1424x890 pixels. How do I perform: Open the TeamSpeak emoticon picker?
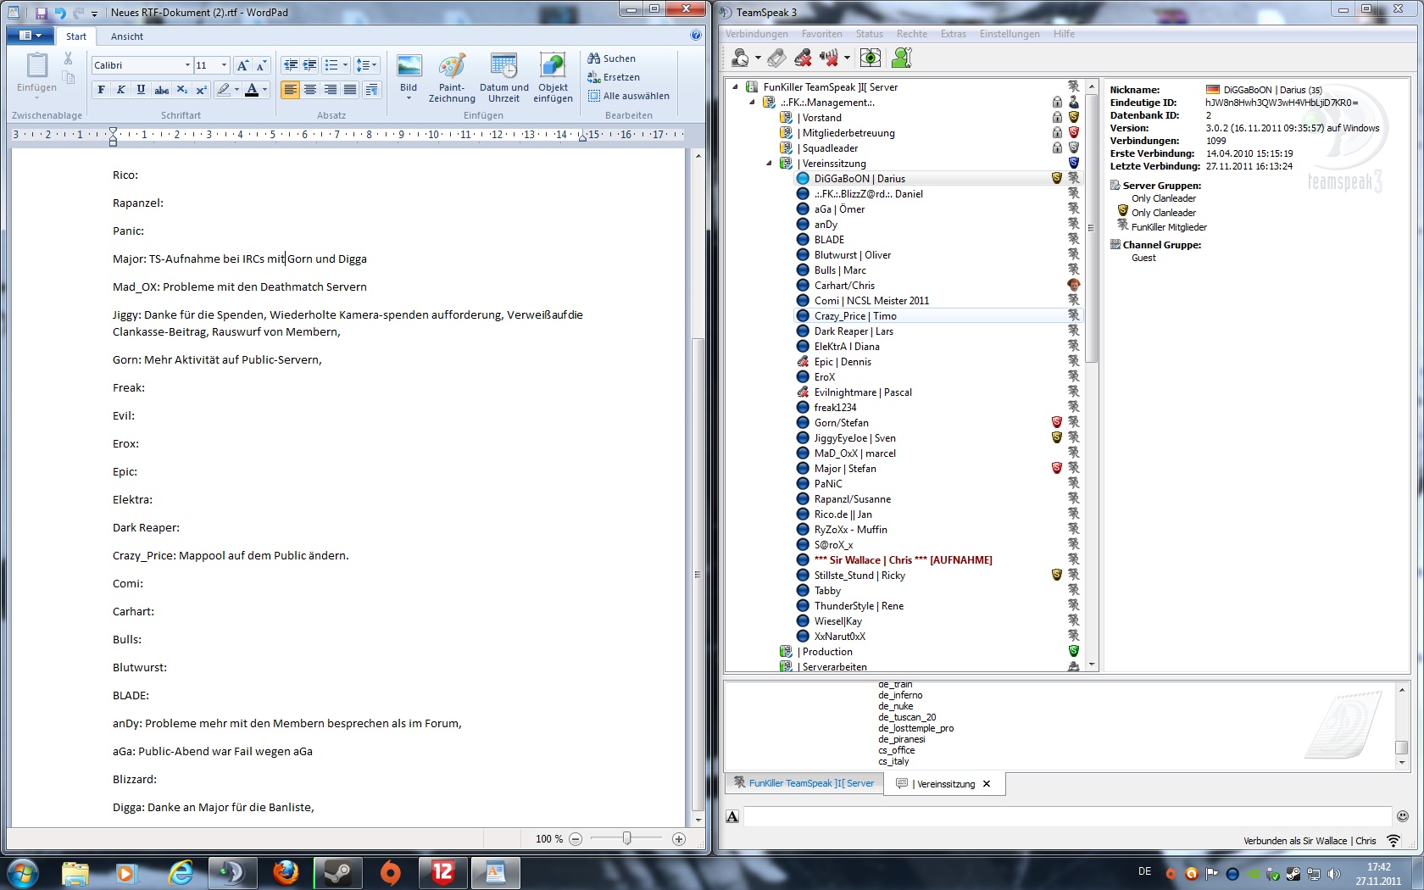tap(1403, 816)
